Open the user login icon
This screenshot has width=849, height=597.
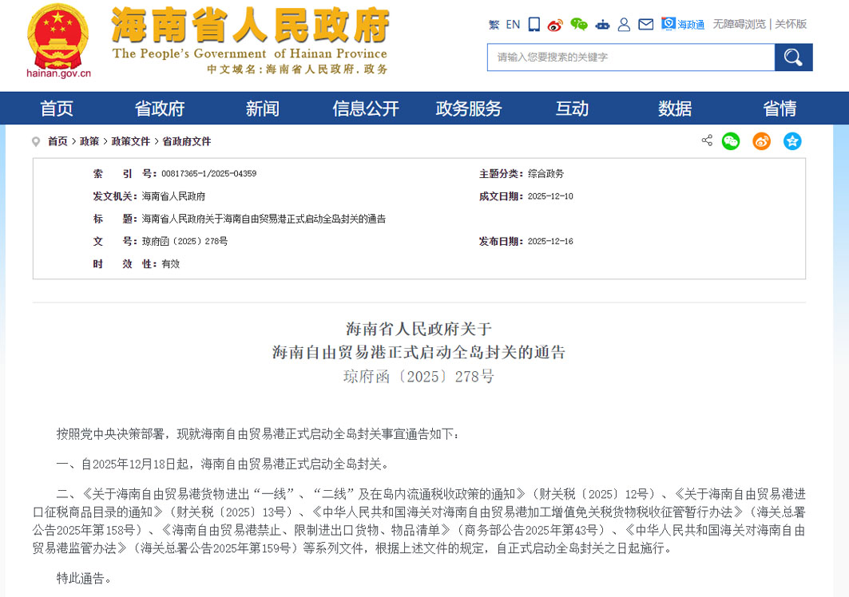click(x=623, y=24)
